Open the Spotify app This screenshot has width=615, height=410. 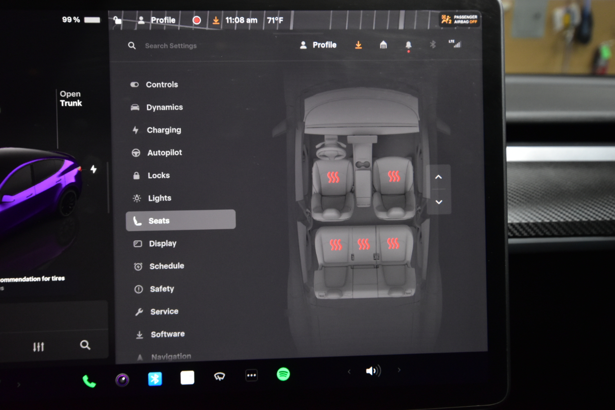click(x=283, y=374)
